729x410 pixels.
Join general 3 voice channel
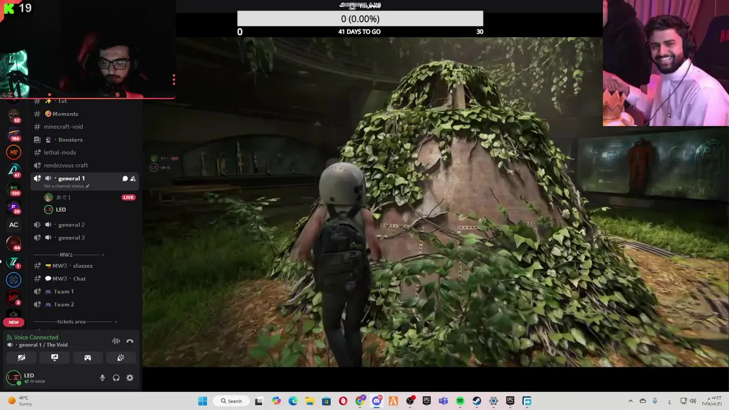tap(85, 237)
